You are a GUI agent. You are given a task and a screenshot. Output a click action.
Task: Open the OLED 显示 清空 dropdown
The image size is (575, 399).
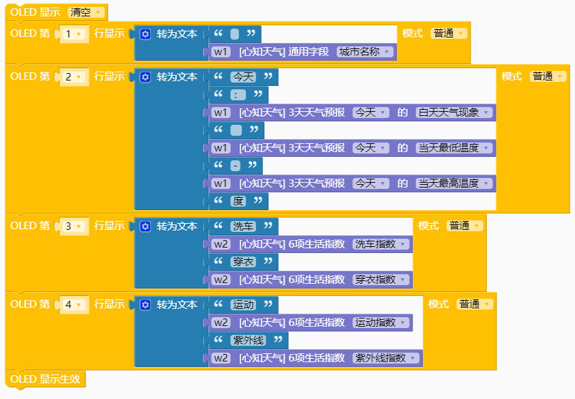(85, 12)
